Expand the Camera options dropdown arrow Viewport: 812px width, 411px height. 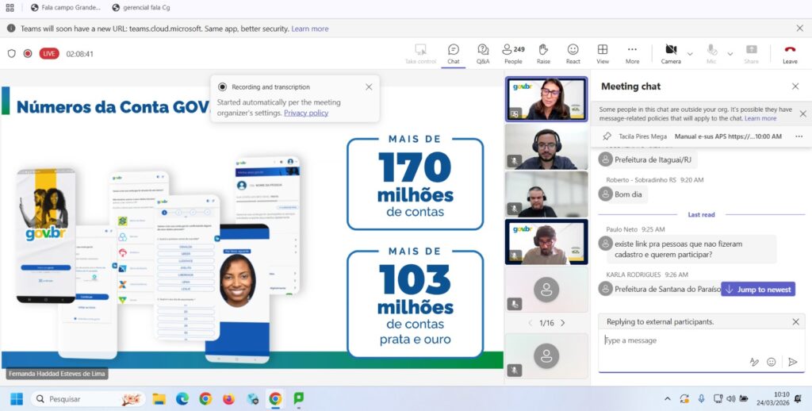[690, 54]
